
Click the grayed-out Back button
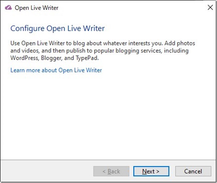point(111,171)
